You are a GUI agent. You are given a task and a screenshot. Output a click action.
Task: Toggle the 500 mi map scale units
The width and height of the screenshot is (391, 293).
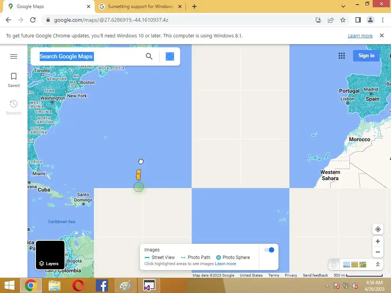[358, 275]
